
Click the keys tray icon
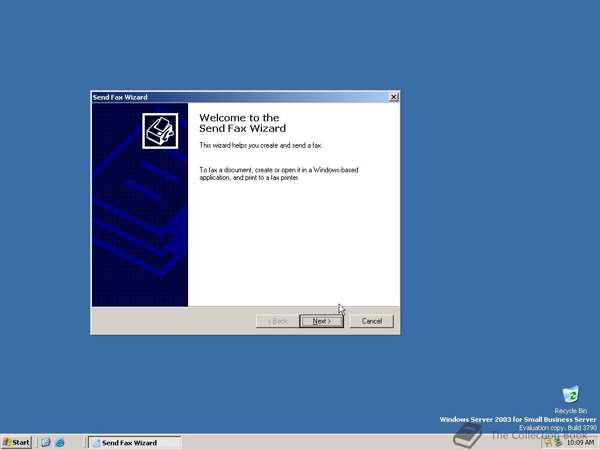548,443
